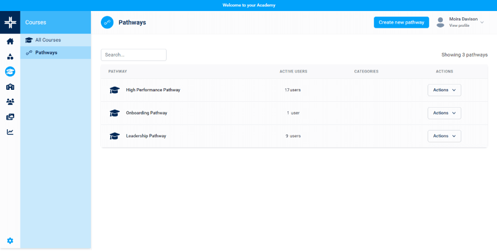Click the Create new pathway button
The width and height of the screenshot is (497, 252).
(x=401, y=22)
